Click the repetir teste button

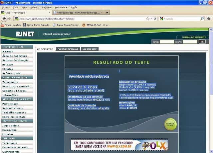(x=170, y=124)
